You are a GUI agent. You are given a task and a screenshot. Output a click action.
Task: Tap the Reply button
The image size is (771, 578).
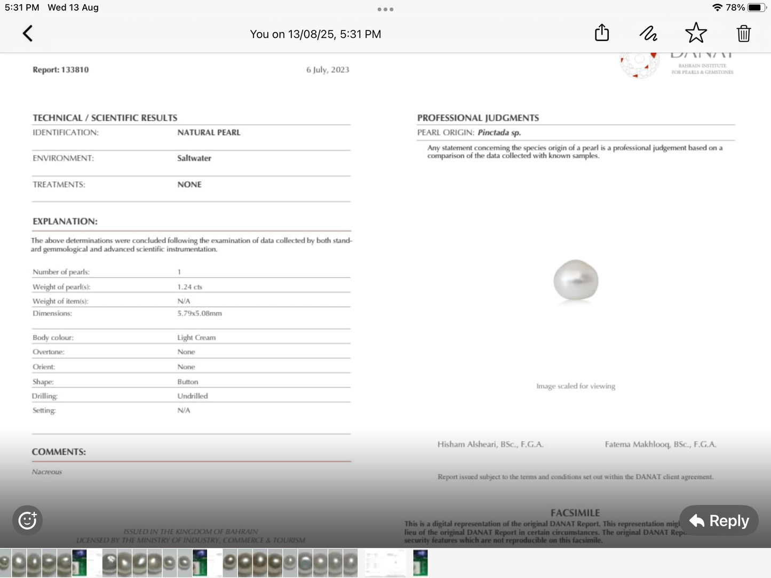click(719, 520)
